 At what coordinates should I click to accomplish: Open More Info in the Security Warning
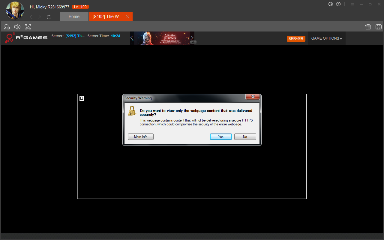[x=141, y=137]
